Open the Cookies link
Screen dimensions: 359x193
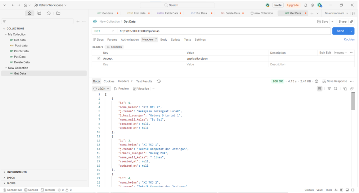[x=349, y=40]
